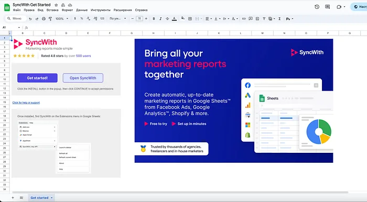This screenshot has height=202, width=367.
Task: Toggle italic formatting
Action: point(160,19)
